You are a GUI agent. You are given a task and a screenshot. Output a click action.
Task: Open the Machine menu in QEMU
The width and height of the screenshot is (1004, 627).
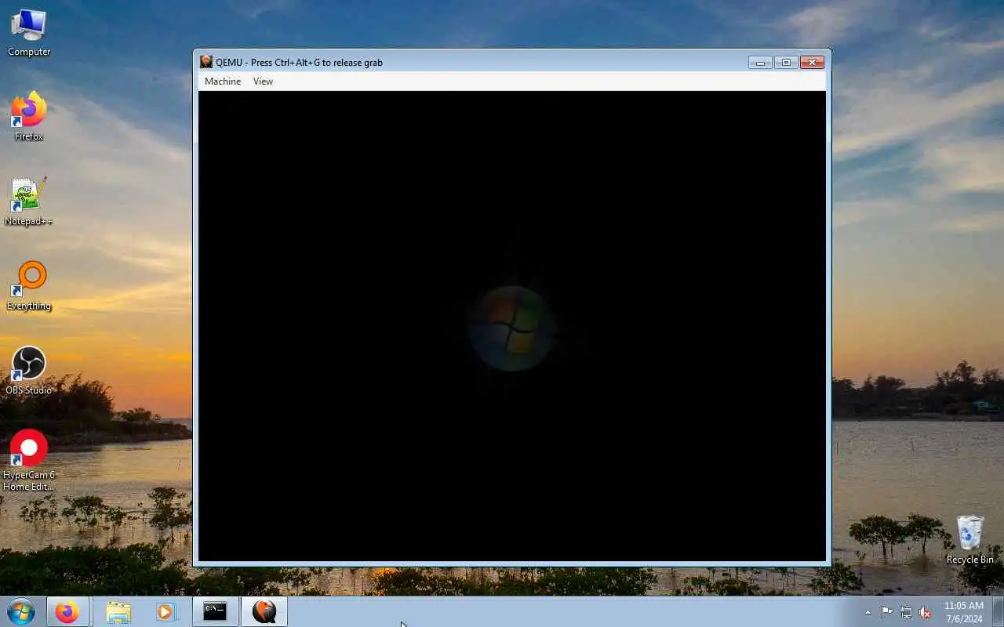(223, 82)
